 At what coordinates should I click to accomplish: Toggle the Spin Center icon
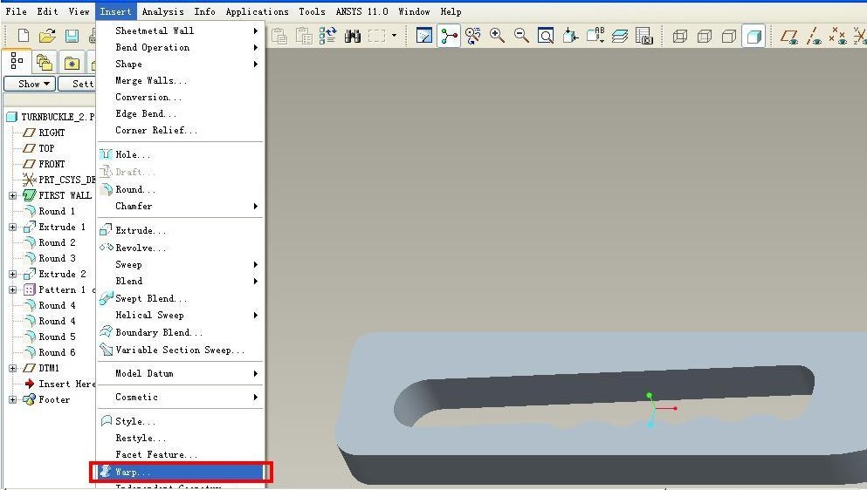(x=449, y=37)
